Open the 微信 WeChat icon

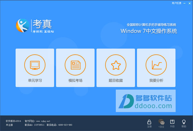[x=161, y=122]
